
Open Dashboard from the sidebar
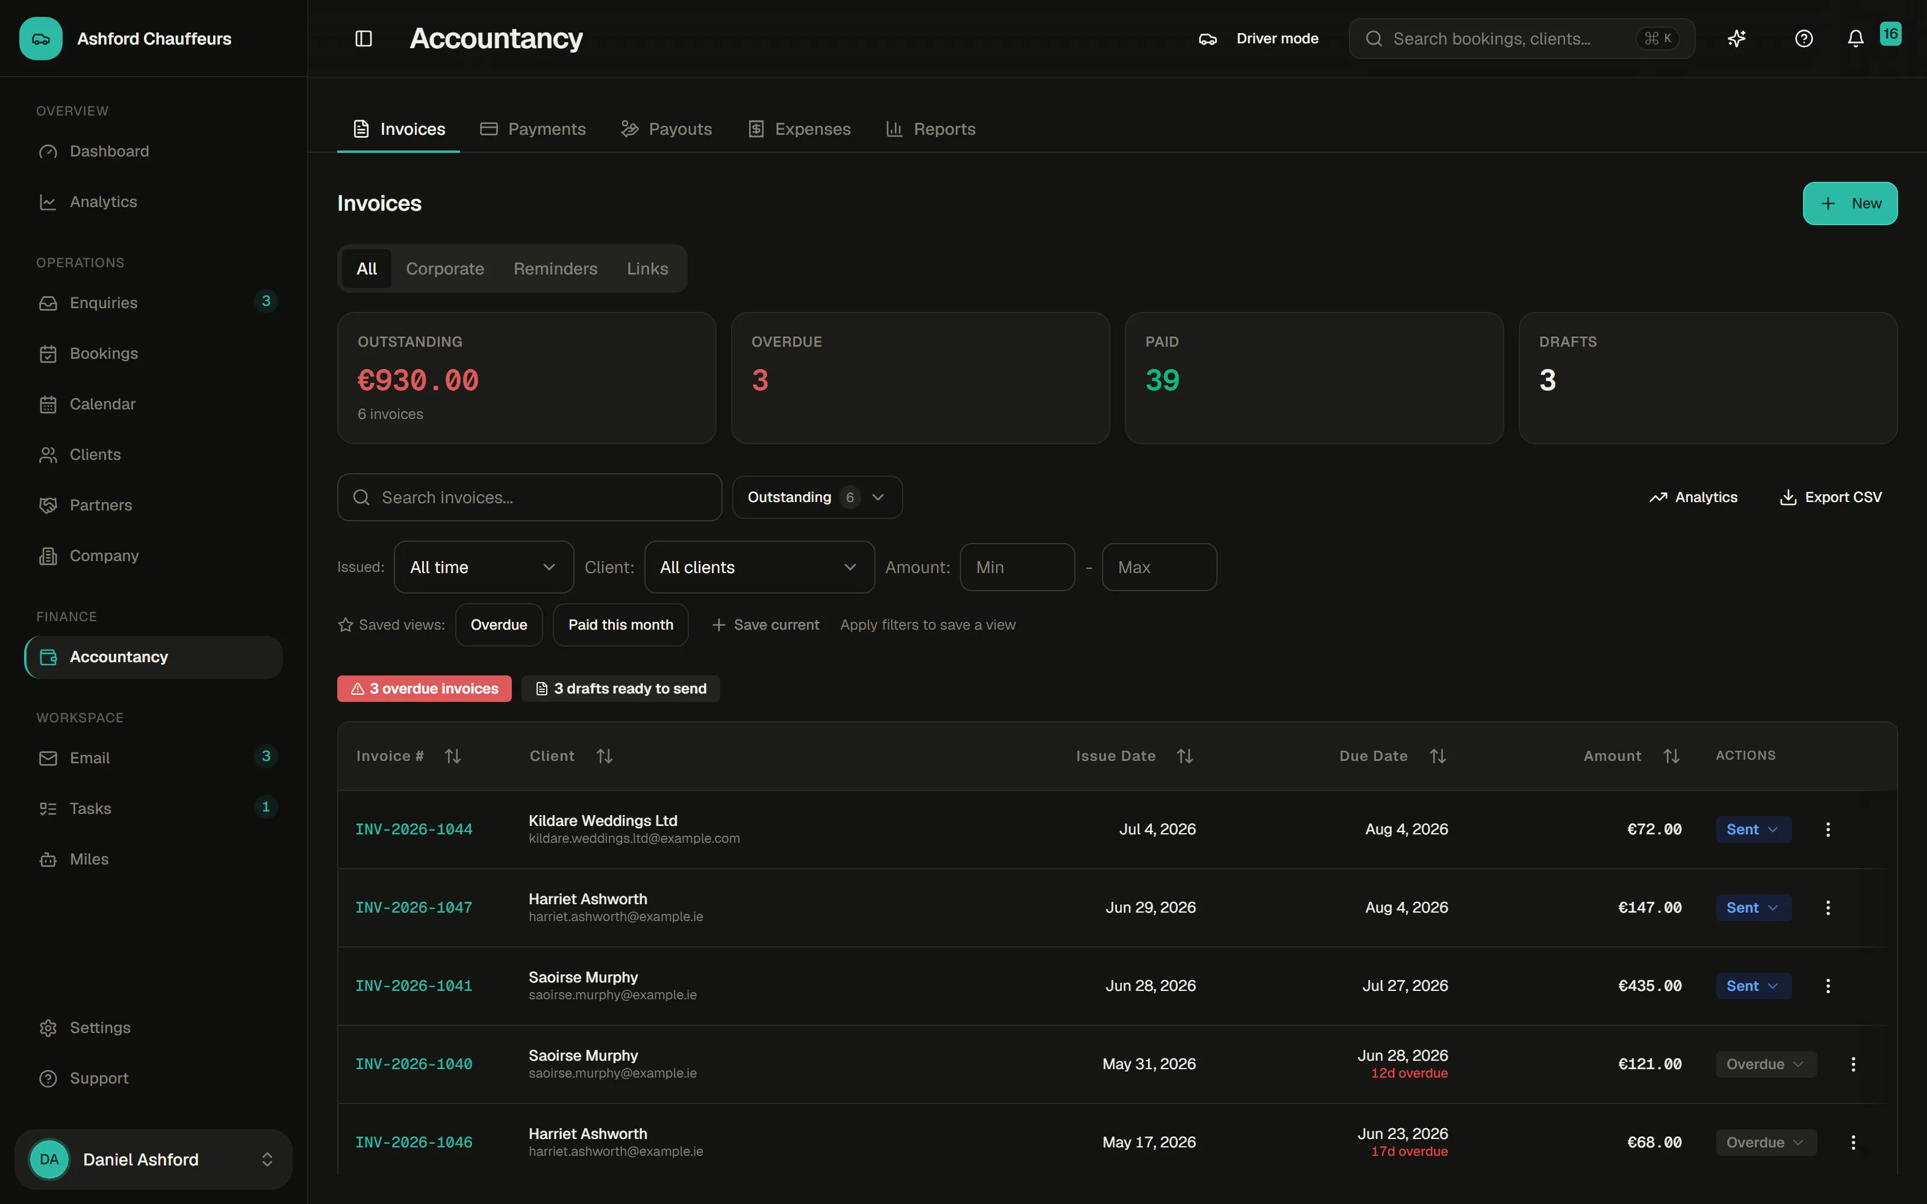click(x=153, y=151)
